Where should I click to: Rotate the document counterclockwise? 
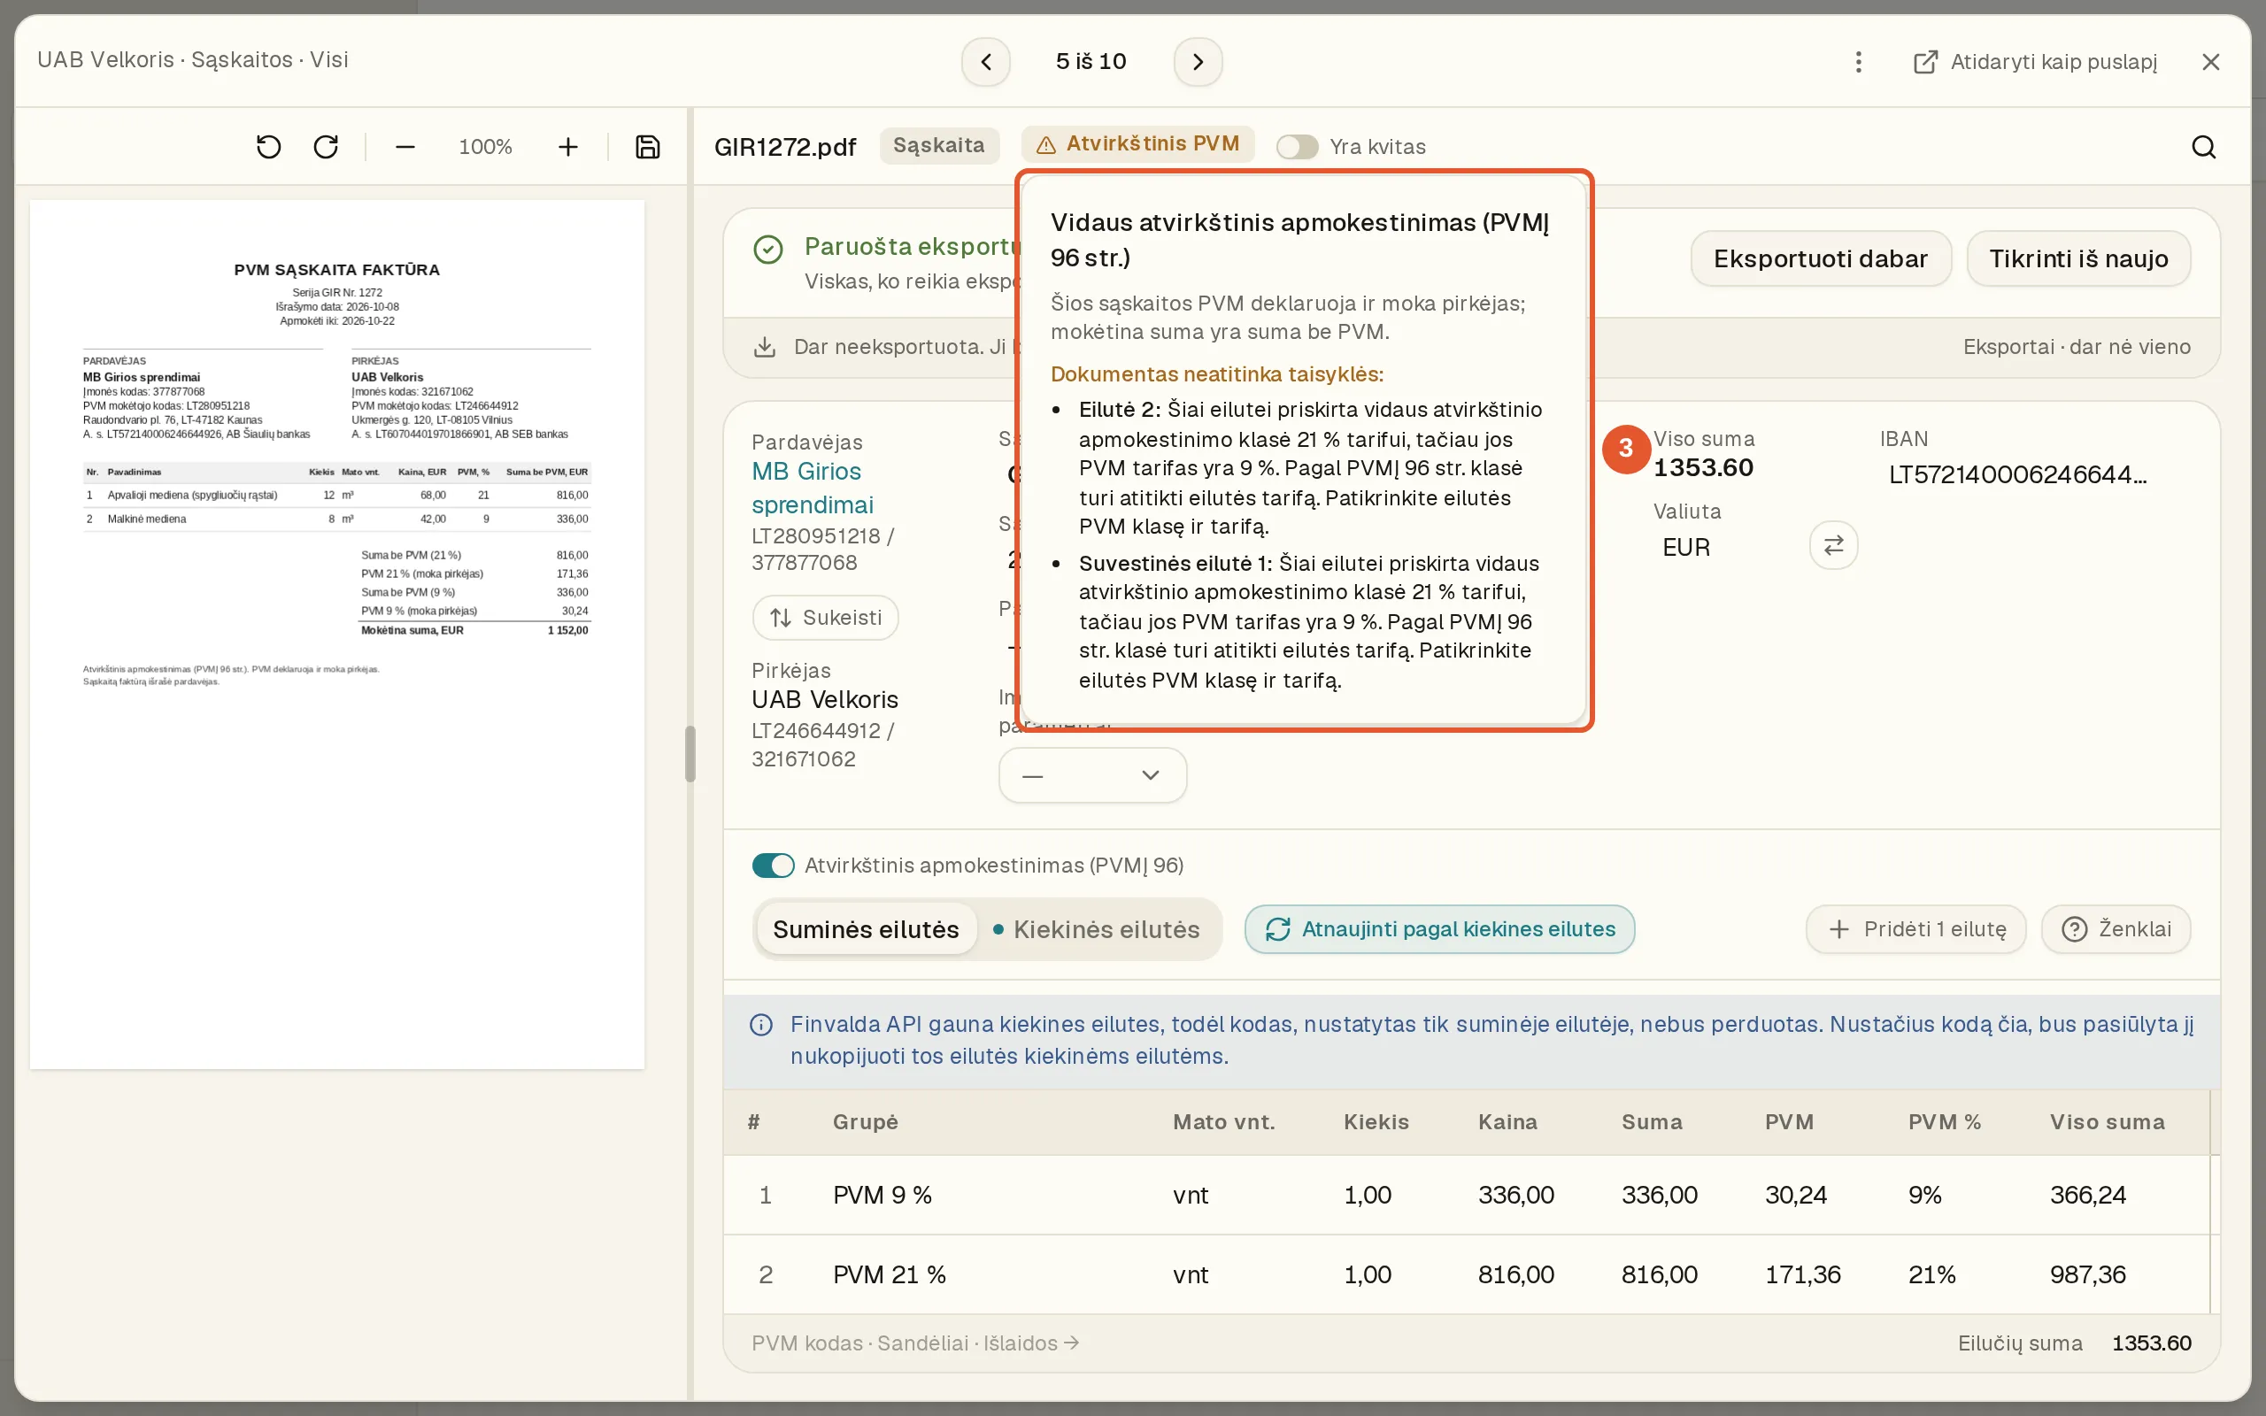point(269,147)
